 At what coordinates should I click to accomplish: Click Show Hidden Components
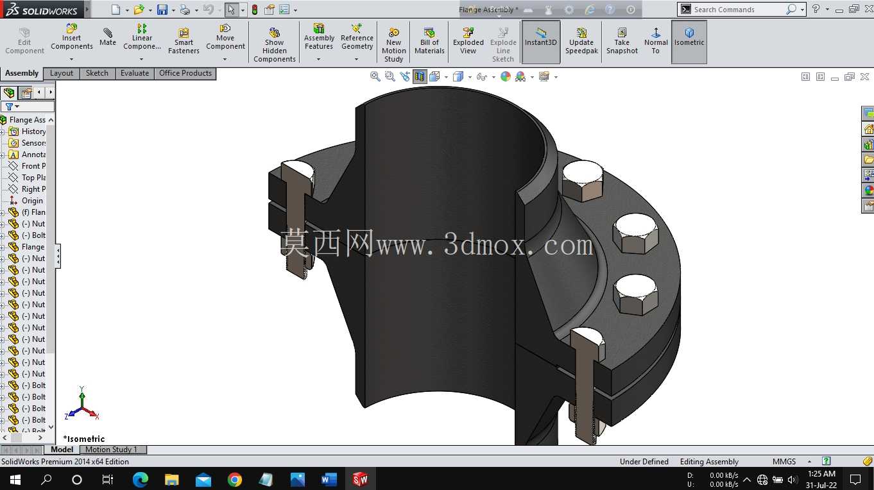pyautogui.click(x=275, y=45)
